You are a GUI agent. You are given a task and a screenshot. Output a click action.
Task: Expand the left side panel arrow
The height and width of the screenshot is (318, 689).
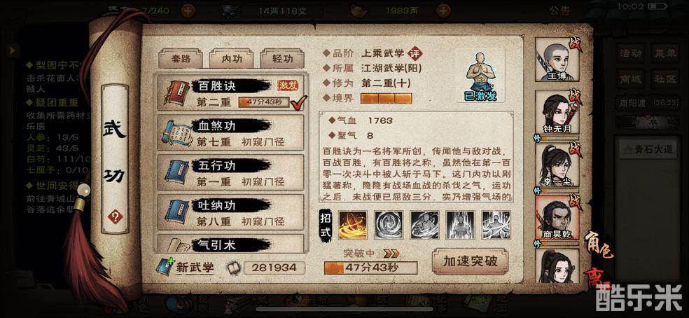coord(12,50)
